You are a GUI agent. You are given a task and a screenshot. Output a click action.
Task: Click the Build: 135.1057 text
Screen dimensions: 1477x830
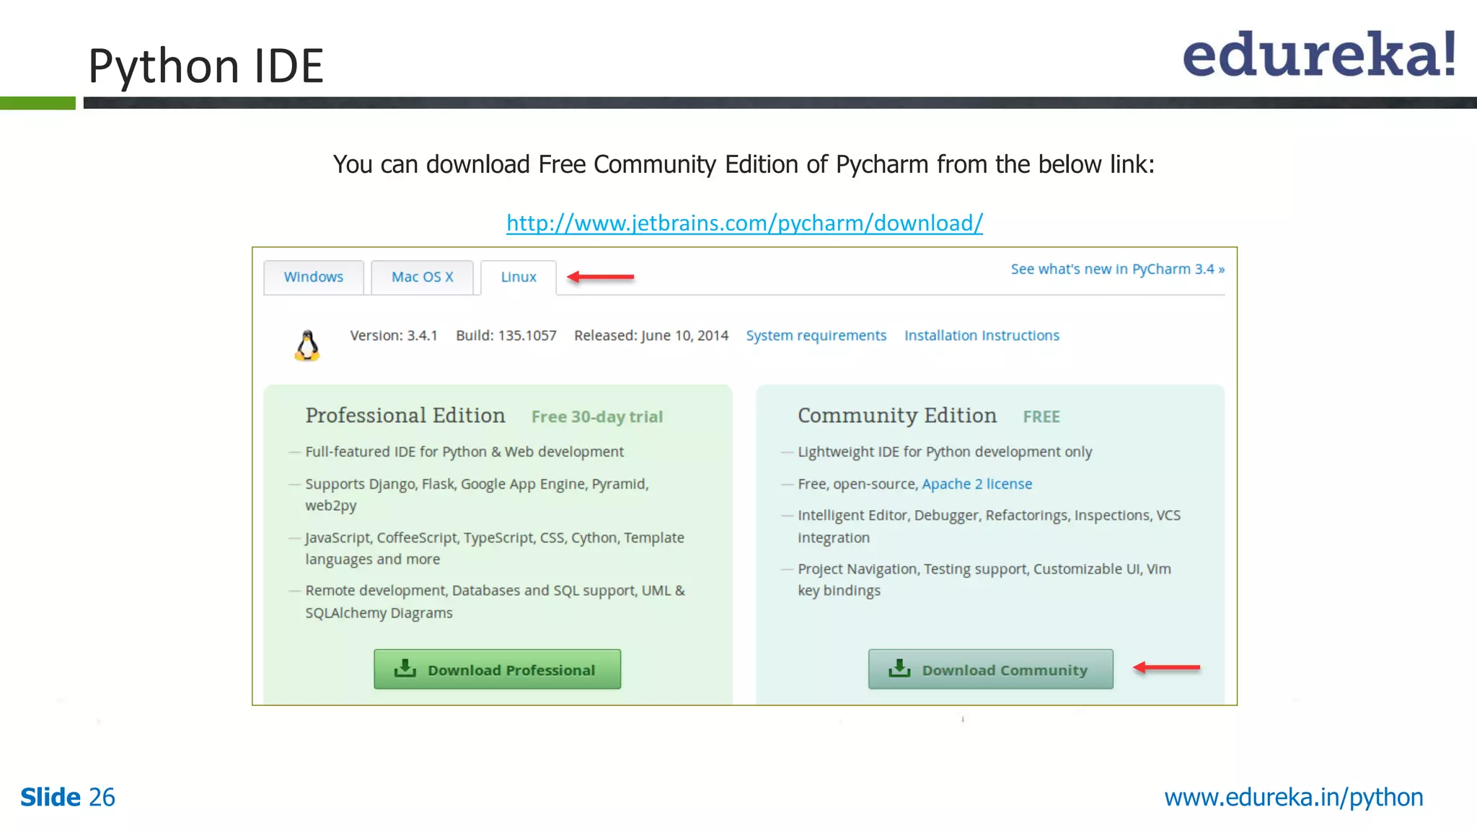coord(506,336)
